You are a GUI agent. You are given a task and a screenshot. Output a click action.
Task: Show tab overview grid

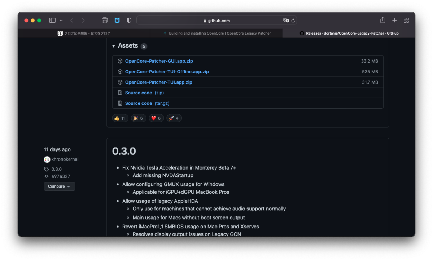406,21
